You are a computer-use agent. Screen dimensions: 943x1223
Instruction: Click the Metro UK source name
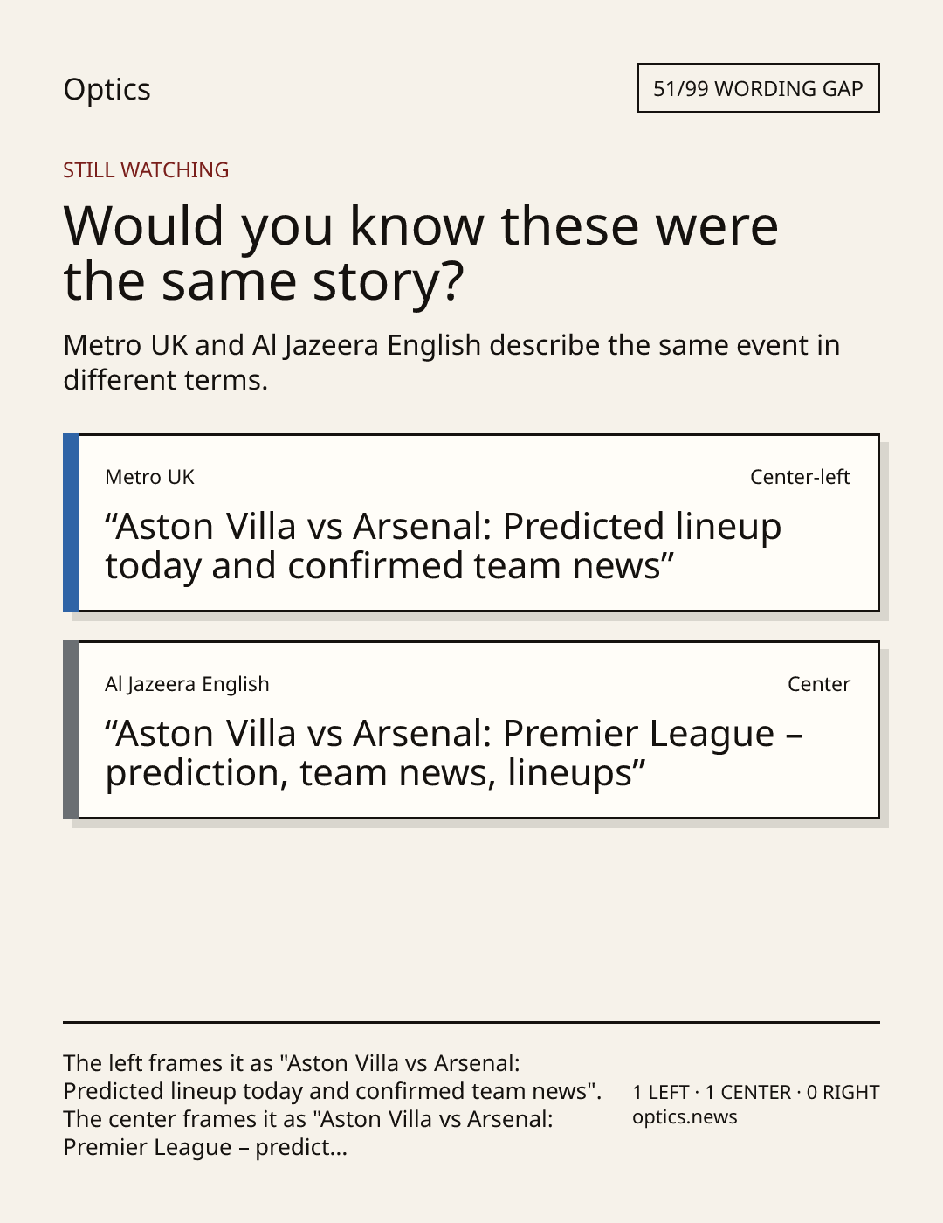[149, 477]
